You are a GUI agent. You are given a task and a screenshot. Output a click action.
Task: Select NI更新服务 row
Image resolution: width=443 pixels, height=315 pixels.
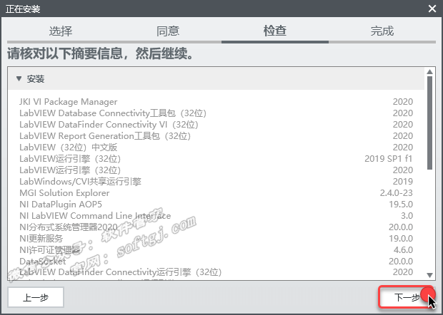216,239
